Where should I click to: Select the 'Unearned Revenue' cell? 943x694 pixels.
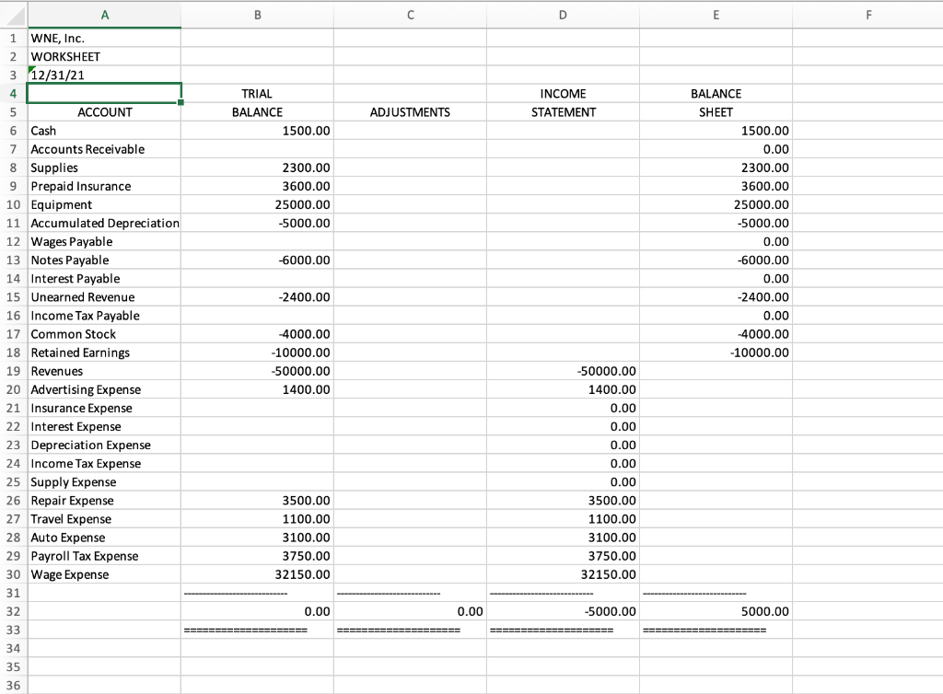click(x=104, y=296)
